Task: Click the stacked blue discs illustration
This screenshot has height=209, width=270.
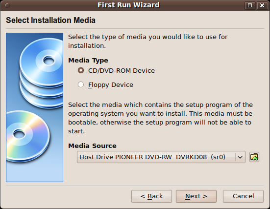Action: coord(41,73)
